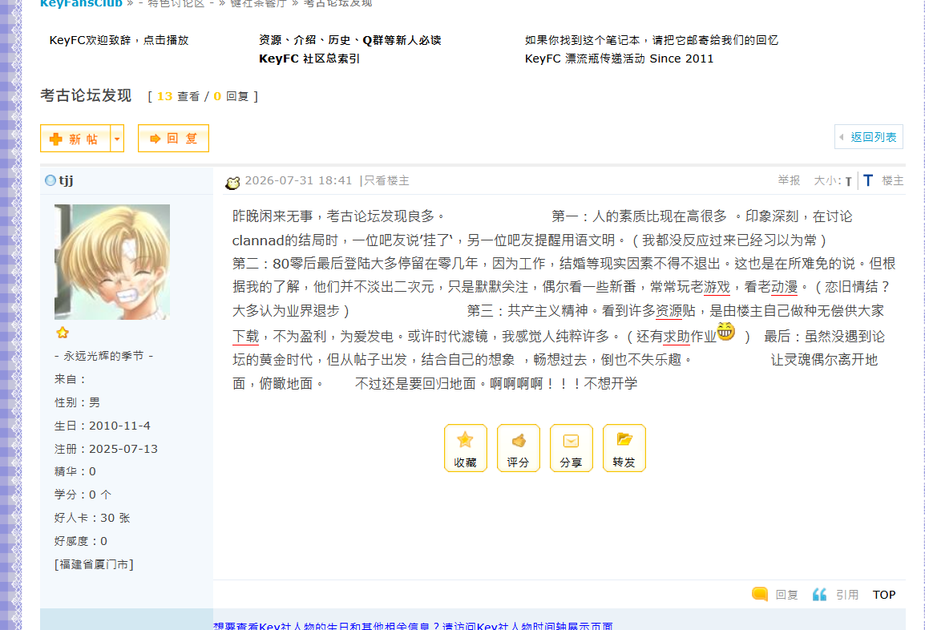Click the 注册：2025-07-13 row
Viewport: 925px width, 630px height.
pos(106,449)
